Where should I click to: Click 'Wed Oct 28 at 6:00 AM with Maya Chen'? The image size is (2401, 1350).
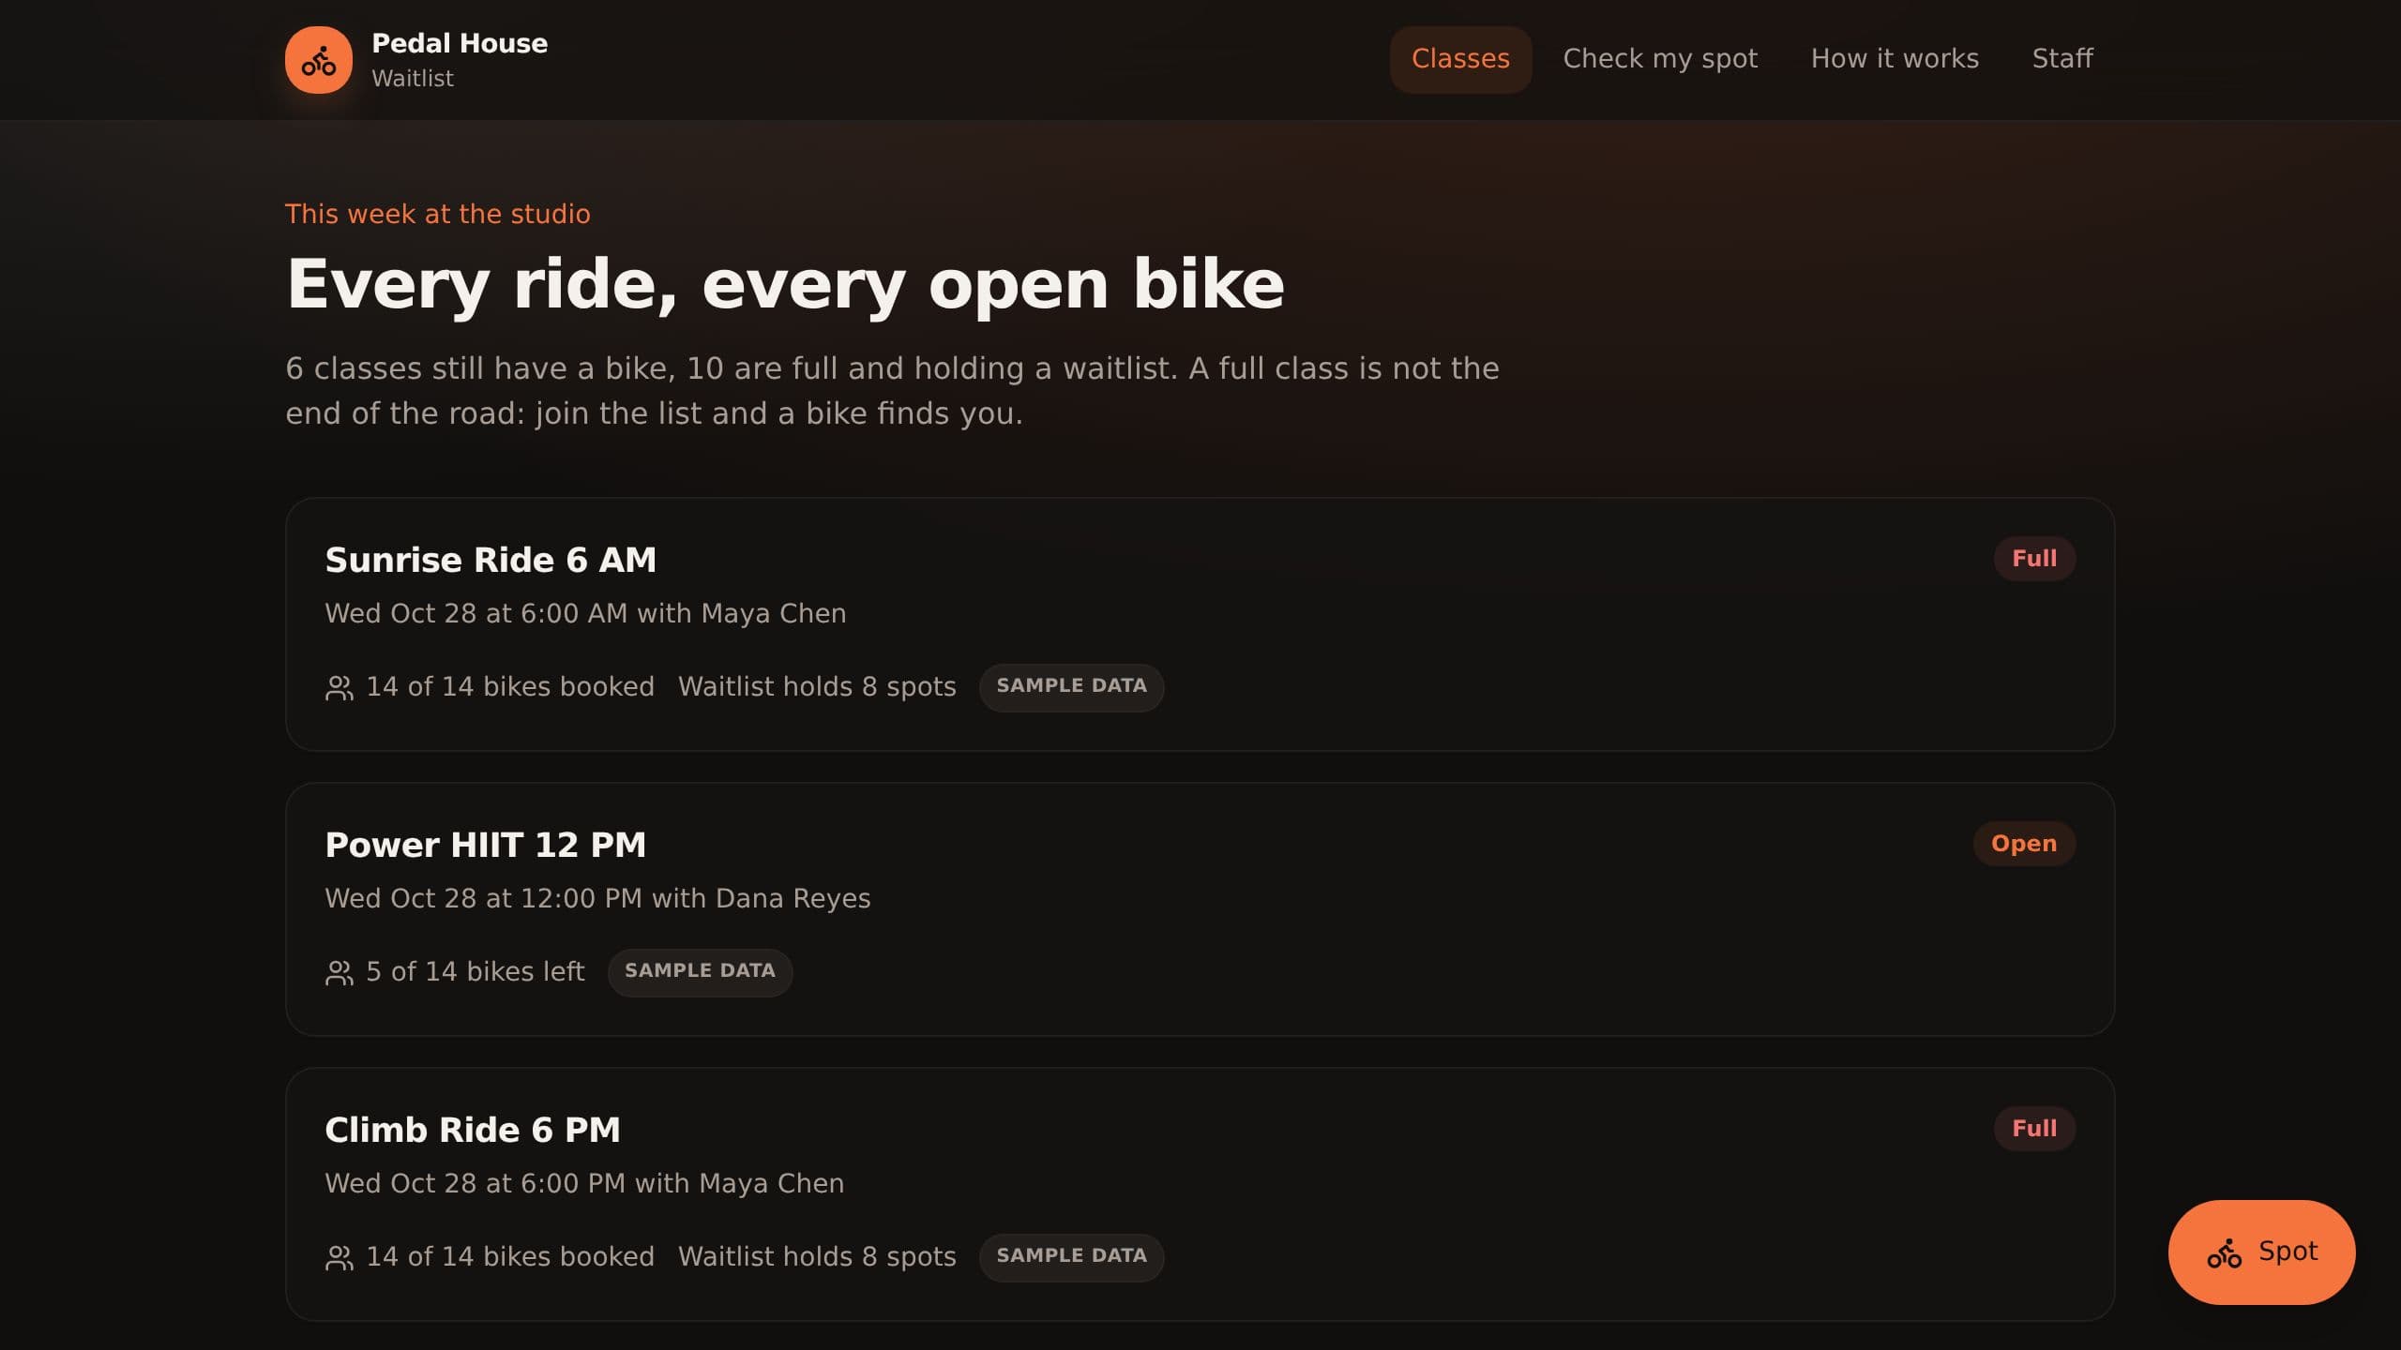click(585, 613)
